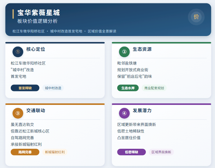
Task: Click the orange number ③ circle icon
Action: (18, 113)
